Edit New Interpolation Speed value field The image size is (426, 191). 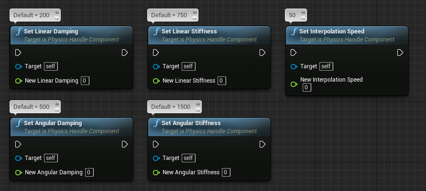point(307,87)
